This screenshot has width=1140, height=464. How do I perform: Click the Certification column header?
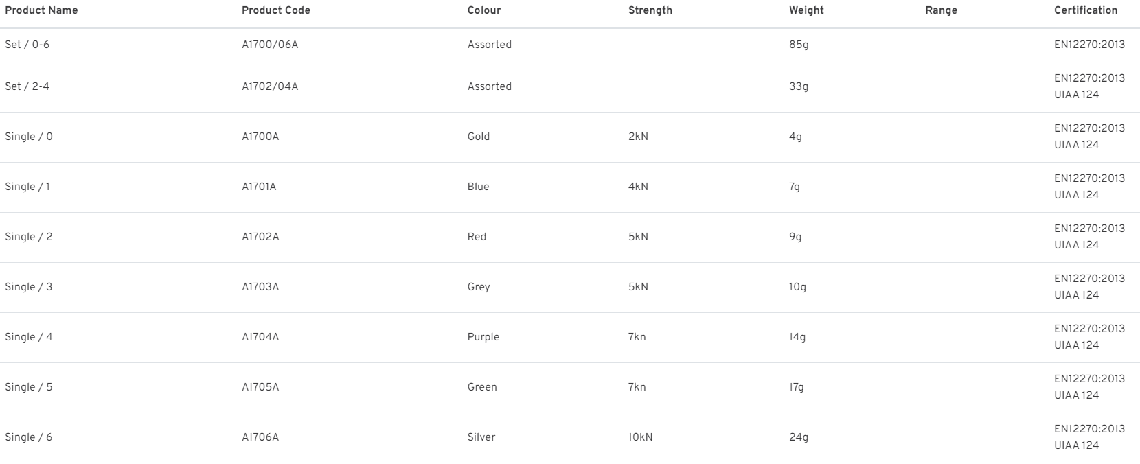pos(1086,10)
